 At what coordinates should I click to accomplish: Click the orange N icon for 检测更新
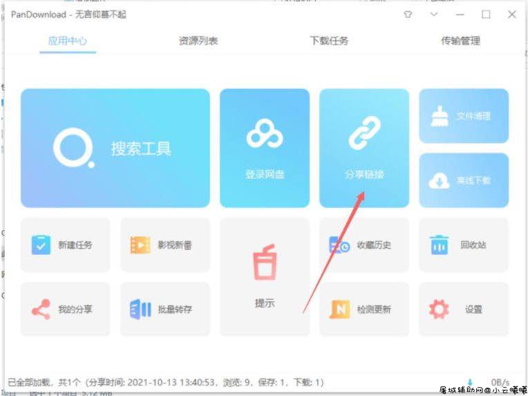[x=340, y=309]
